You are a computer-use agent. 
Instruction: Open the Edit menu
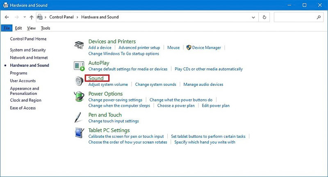(x=18, y=28)
